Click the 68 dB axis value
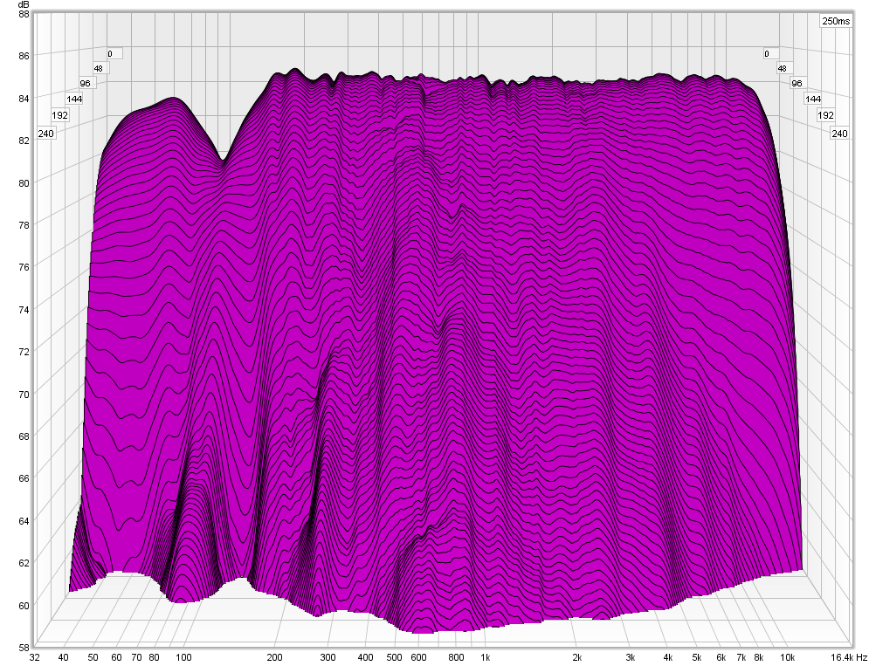The height and width of the screenshot is (666, 869). (x=24, y=436)
